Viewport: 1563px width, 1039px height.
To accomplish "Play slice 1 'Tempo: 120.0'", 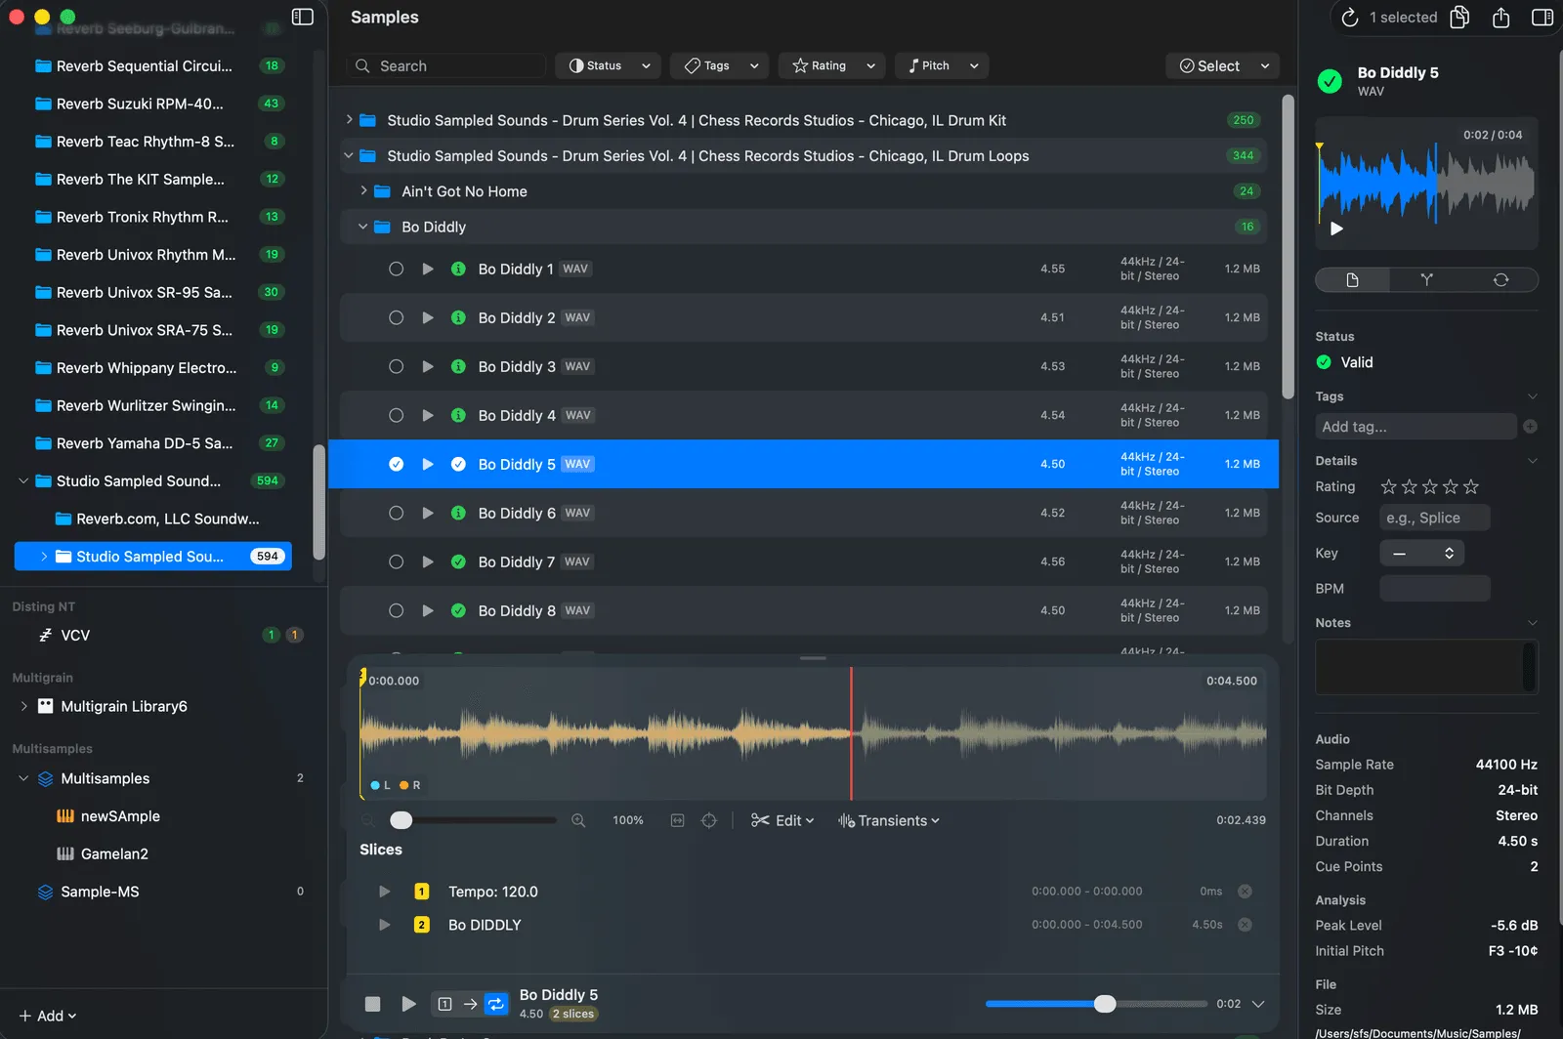I will pos(384,892).
